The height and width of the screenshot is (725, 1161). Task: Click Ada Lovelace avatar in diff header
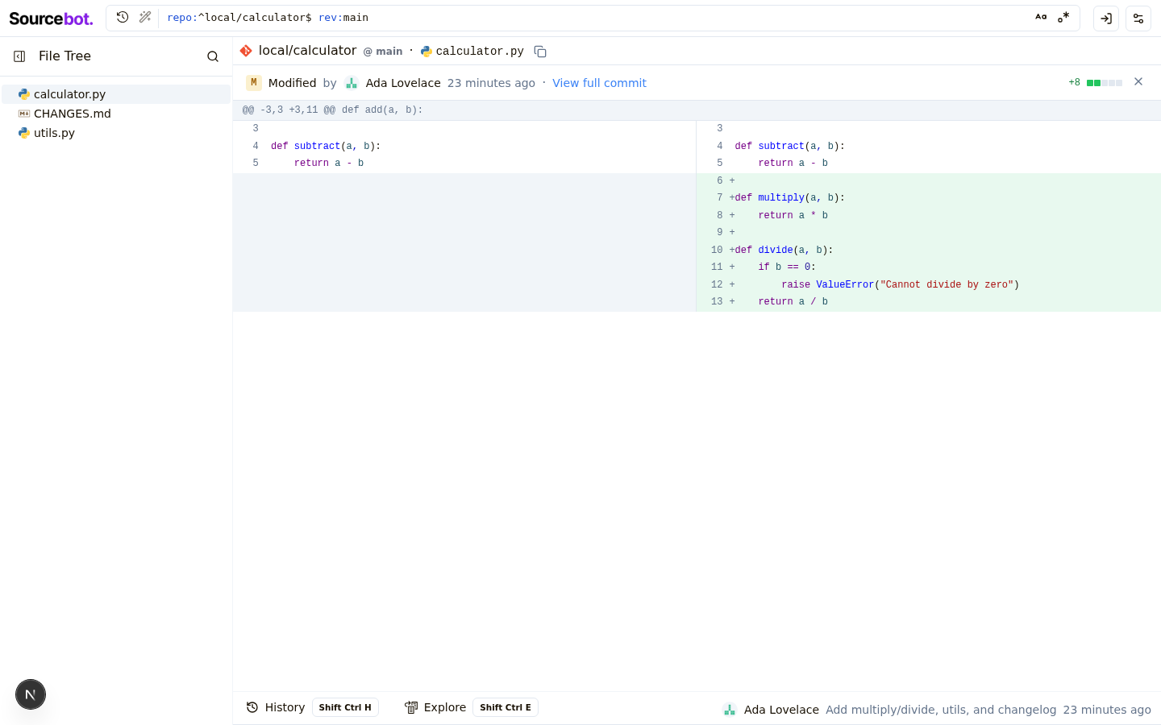click(x=352, y=83)
